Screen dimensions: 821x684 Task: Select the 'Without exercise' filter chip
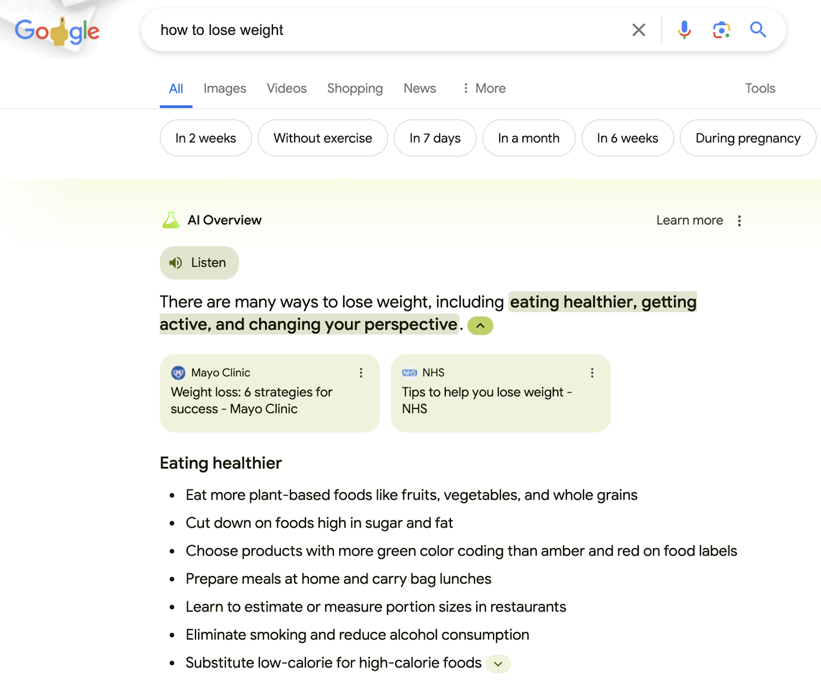[x=322, y=138]
